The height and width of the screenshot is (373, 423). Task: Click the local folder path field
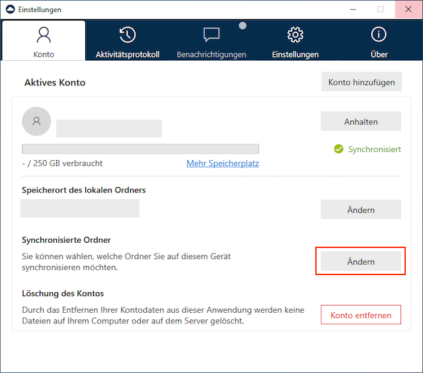80,208
